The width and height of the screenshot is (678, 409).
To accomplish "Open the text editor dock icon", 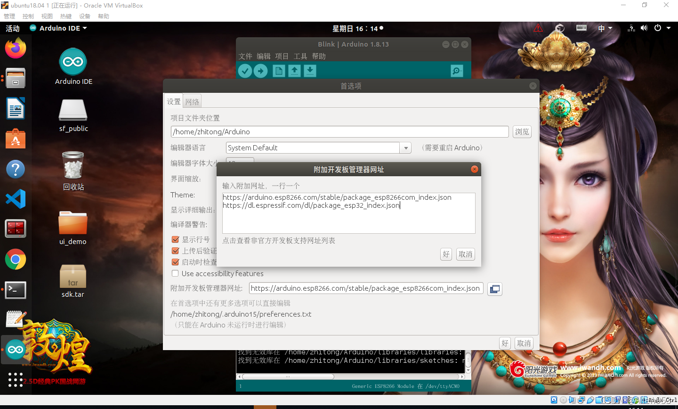I will point(16,319).
